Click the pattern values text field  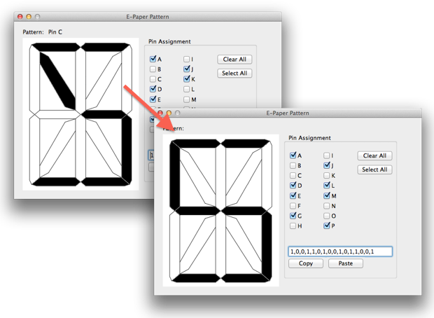(340, 251)
